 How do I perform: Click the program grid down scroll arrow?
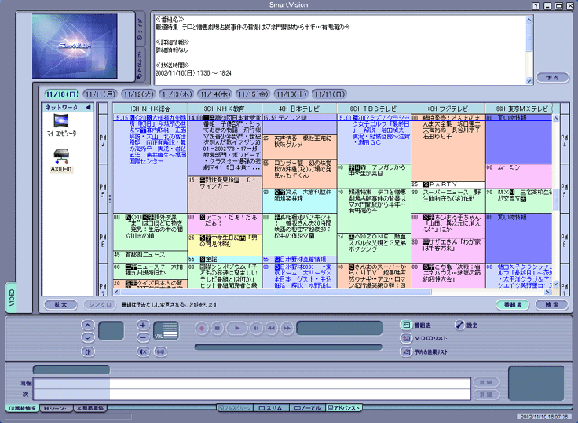click(555, 284)
